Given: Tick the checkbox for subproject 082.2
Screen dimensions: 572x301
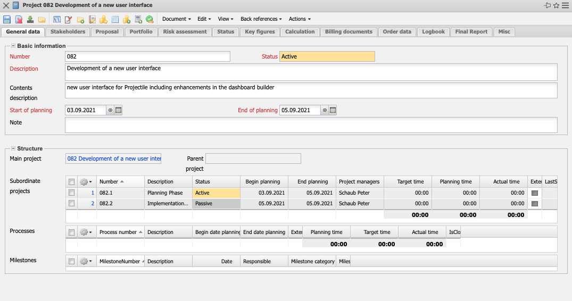Looking at the screenshot, I should [71, 203].
